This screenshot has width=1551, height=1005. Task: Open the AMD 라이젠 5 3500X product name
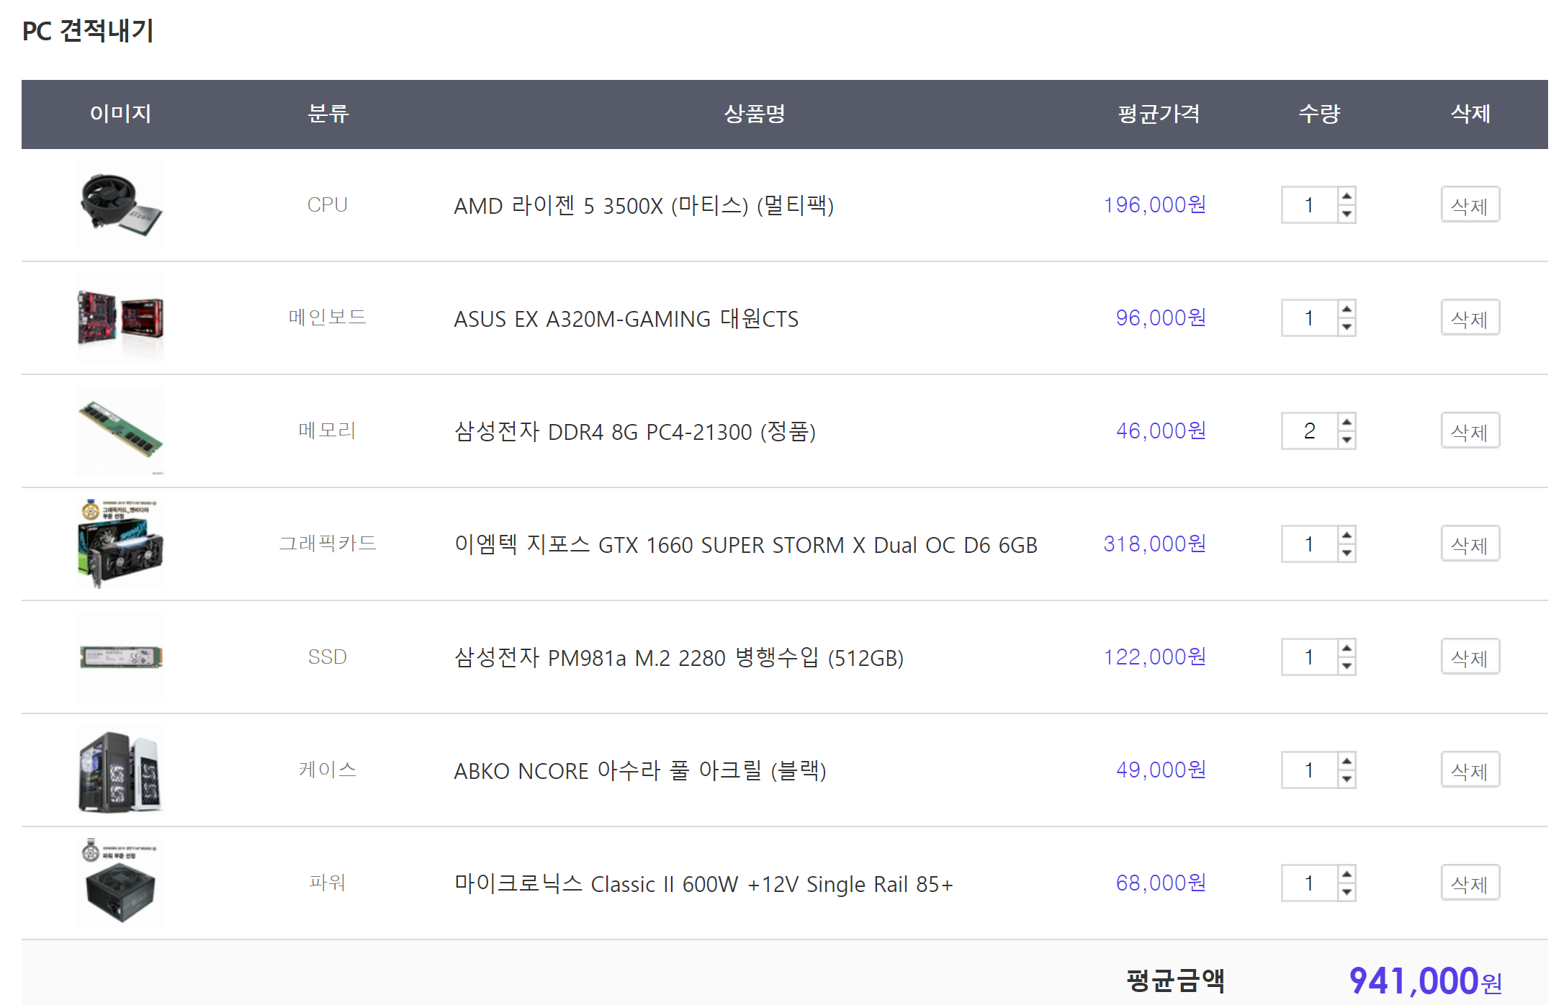(x=643, y=206)
